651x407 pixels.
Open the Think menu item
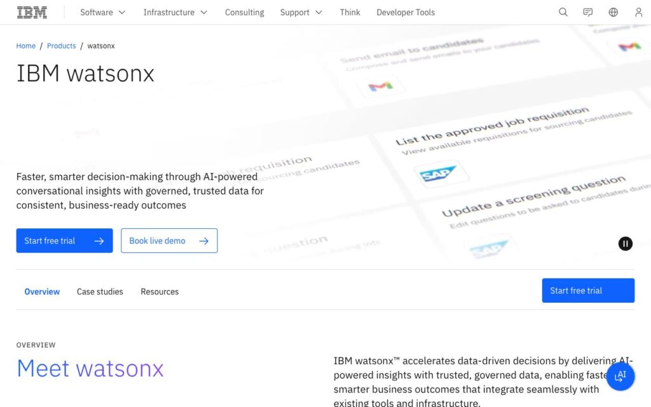pyautogui.click(x=350, y=13)
